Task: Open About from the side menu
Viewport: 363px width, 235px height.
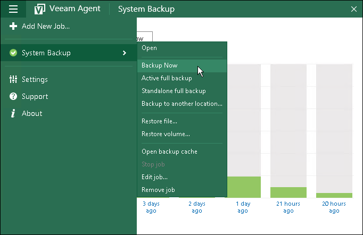Action: [x=69, y=113]
